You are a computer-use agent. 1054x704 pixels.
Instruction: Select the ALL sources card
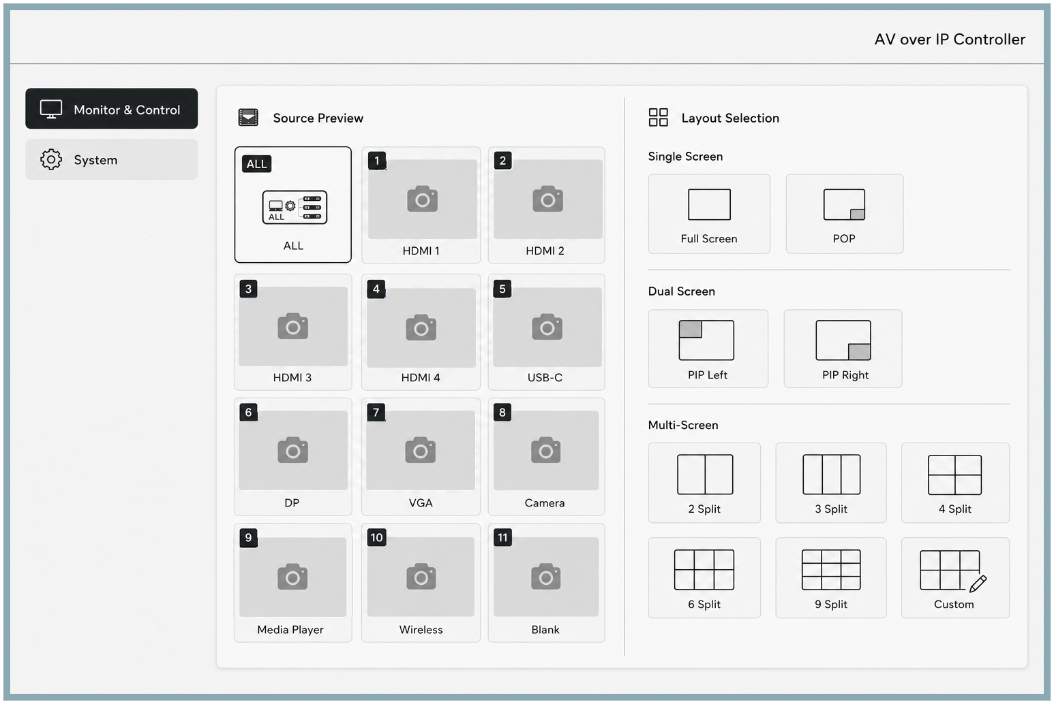pyautogui.click(x=293, y=205)
